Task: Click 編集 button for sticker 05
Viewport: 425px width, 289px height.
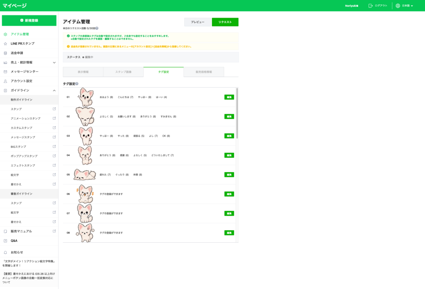Action: tap(229, 175)
